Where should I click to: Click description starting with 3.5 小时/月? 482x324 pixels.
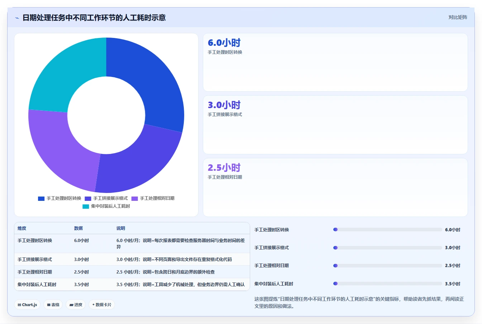[181, 285]
